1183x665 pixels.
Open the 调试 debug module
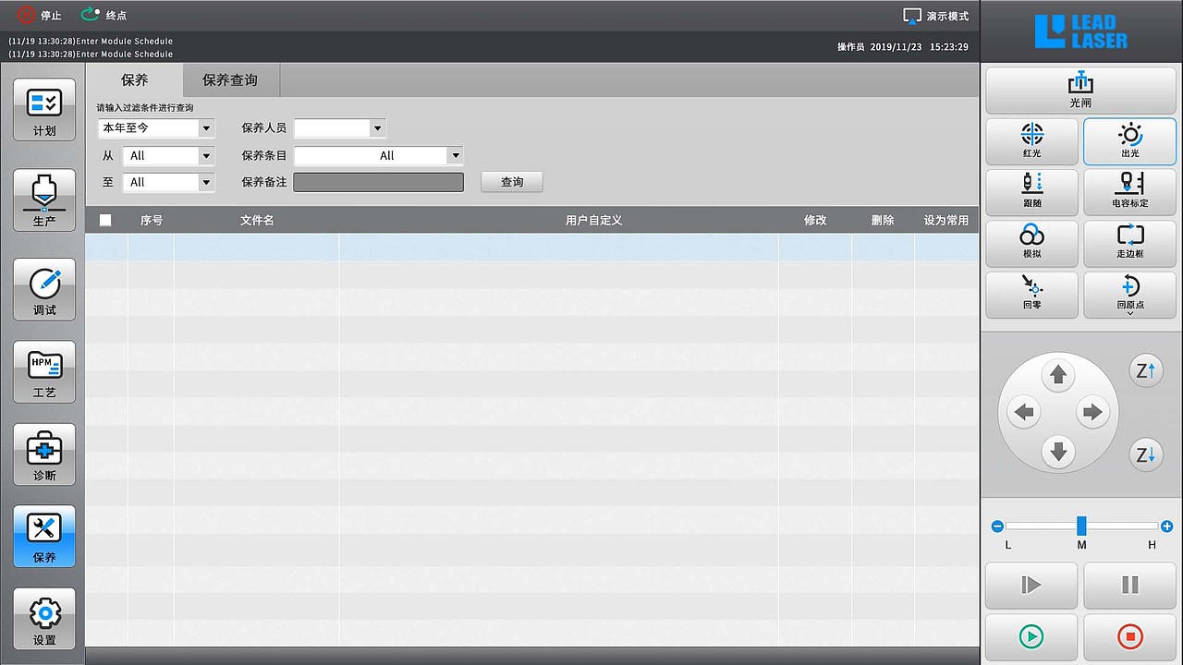click(44, 289)
